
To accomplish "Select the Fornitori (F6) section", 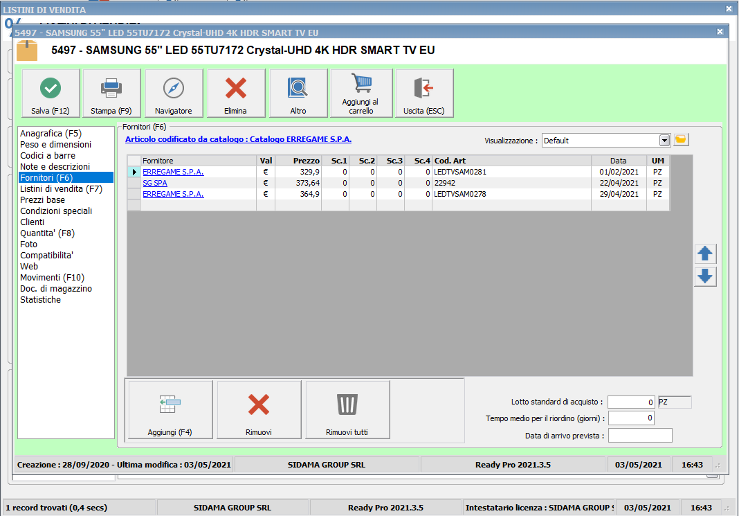I will 66,178.
